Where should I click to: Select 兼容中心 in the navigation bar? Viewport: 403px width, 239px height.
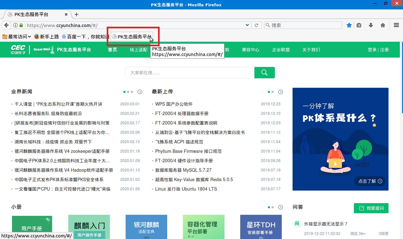pos(251,49)
